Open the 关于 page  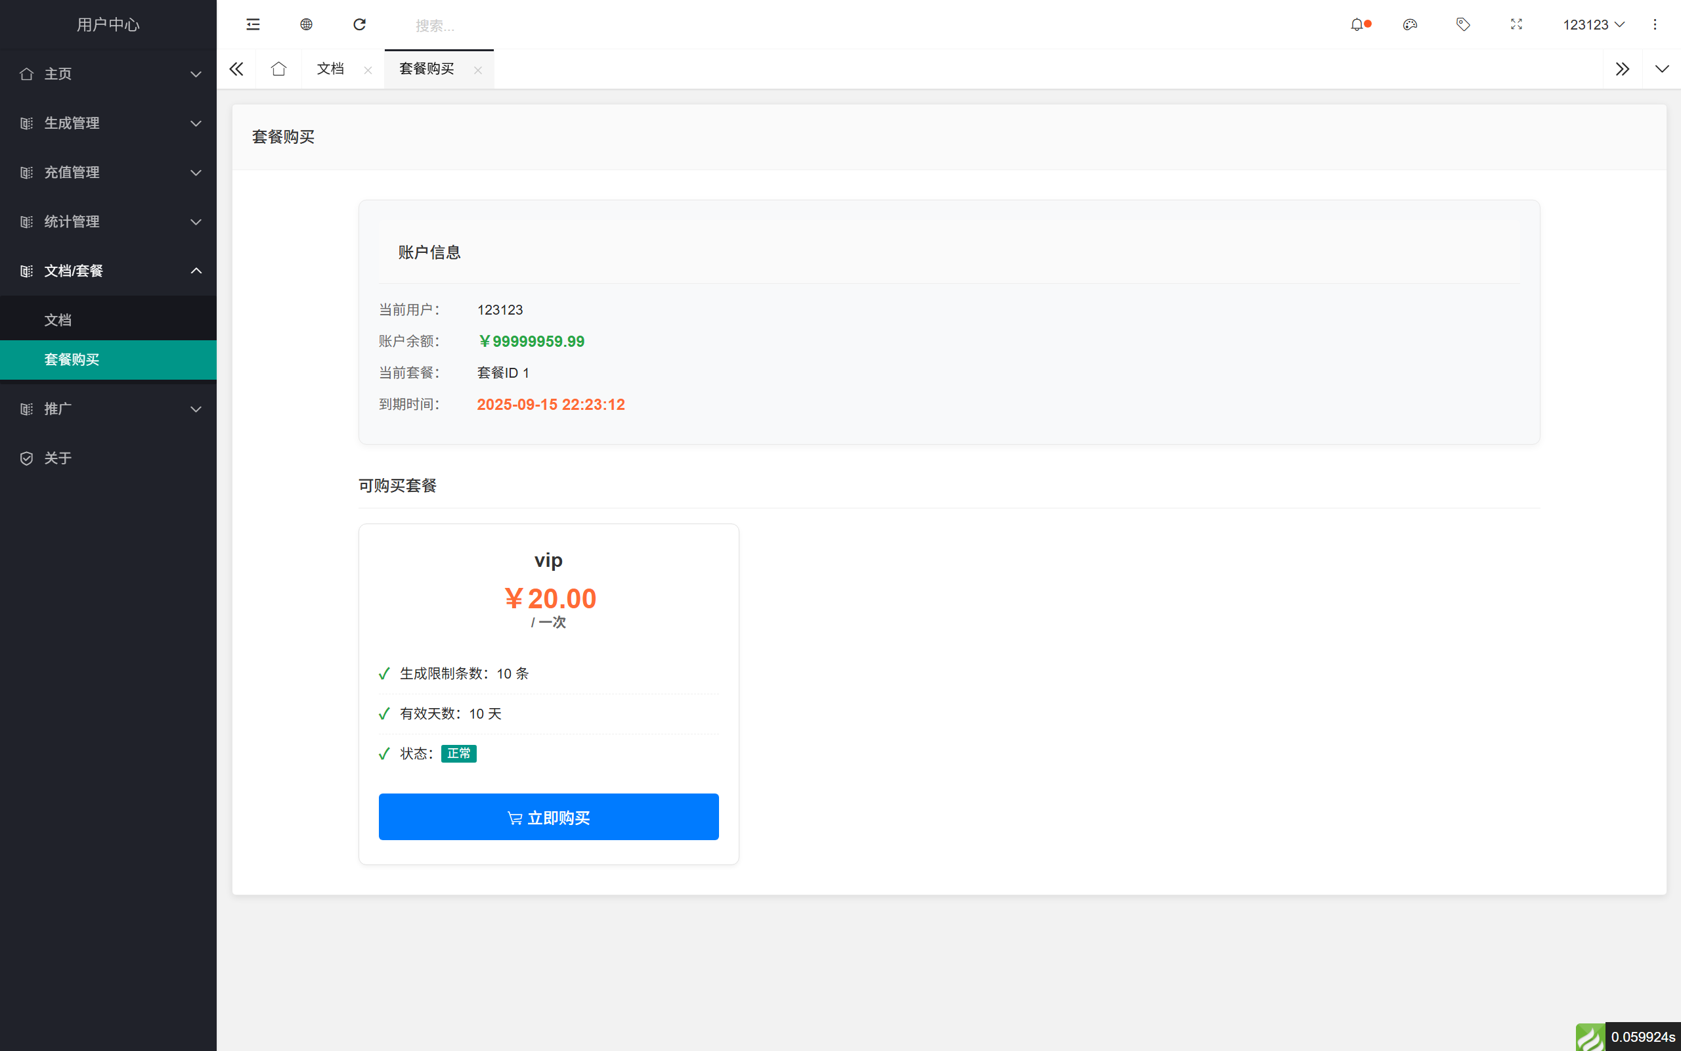tap(58, 457)
